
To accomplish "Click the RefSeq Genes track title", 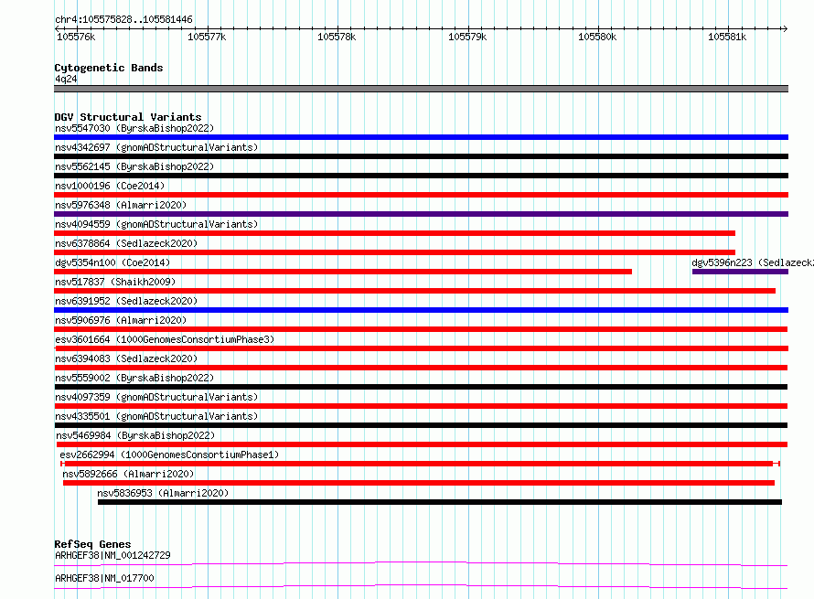I will [x=92, y=544].
